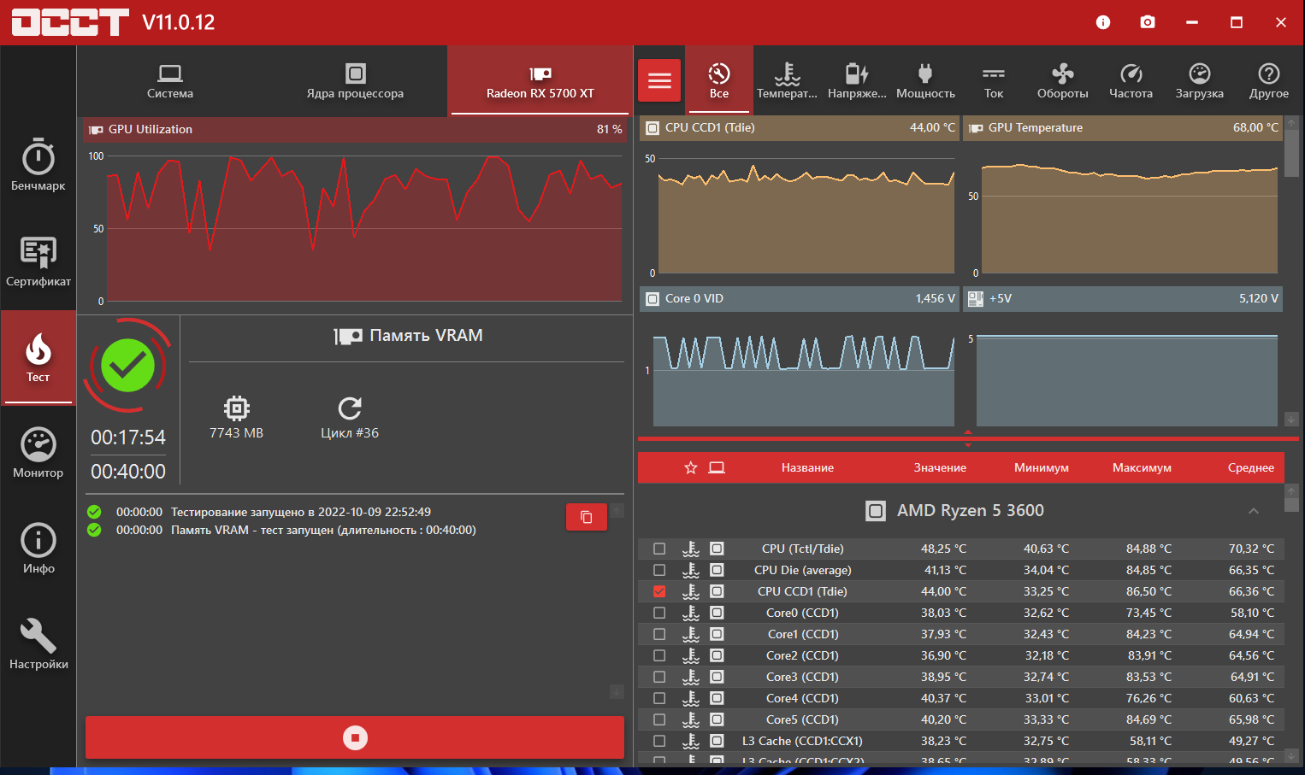The image size is (1305, 775).
Task: Open Настройки wrench settings
Action: [38, 644]
